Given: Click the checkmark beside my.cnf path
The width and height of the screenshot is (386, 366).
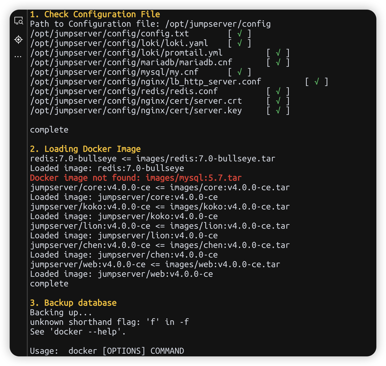Looking at the screenshot, I should (x=240, y=72).
